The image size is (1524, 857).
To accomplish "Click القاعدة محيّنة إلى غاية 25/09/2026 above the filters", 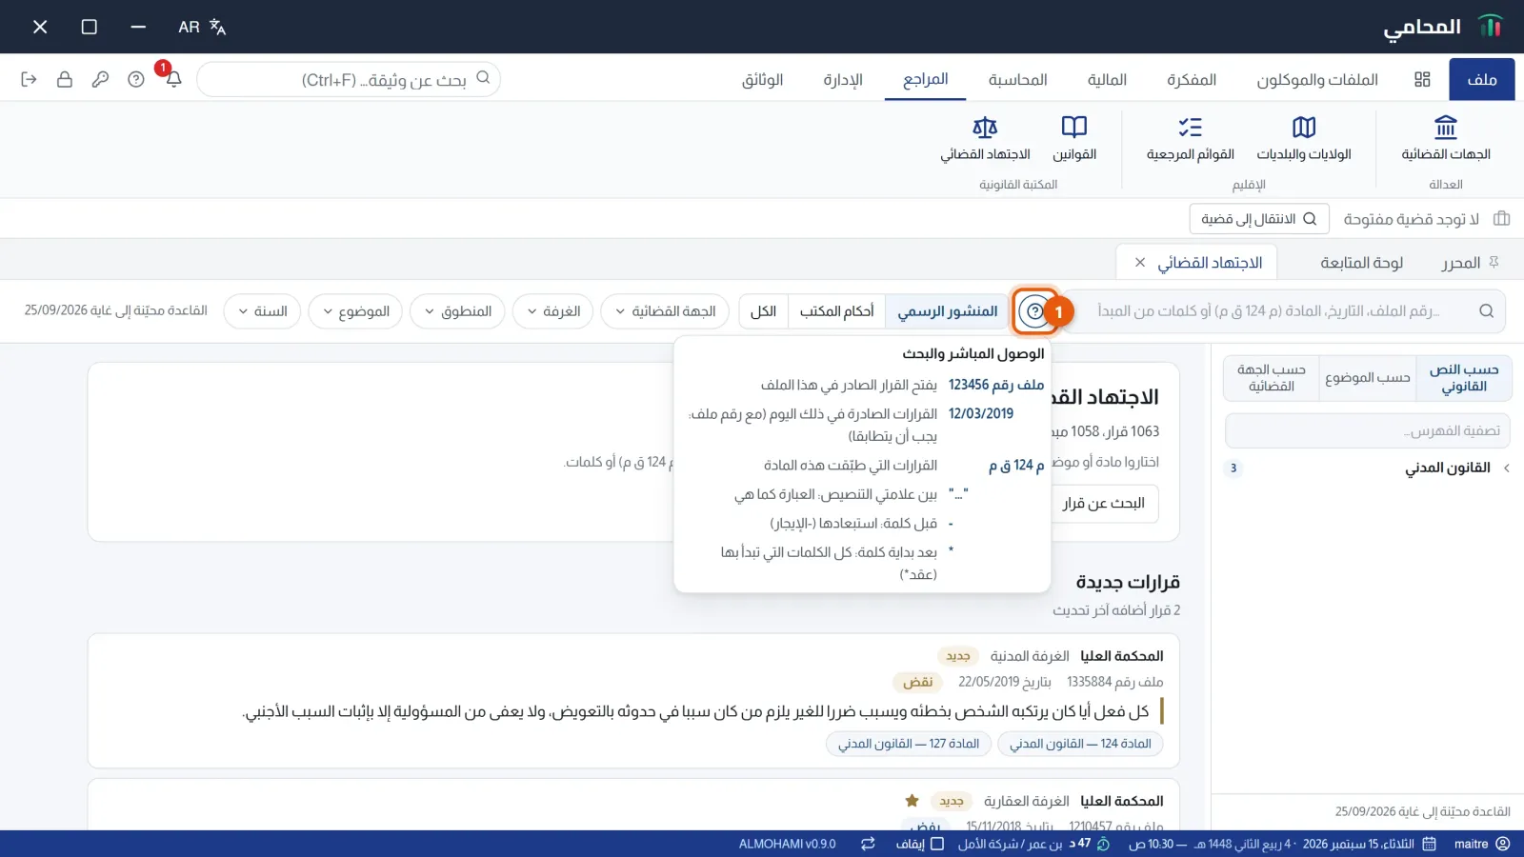I will [116, 310].
